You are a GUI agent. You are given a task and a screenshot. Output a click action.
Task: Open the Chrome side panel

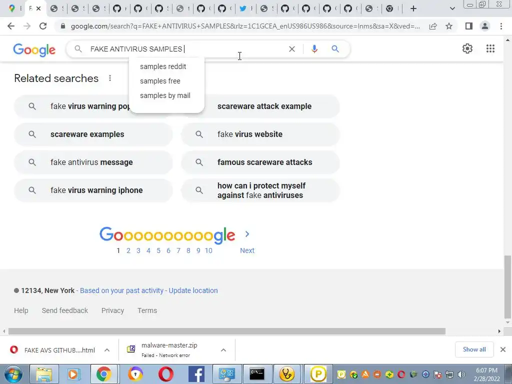click(469, 26)
